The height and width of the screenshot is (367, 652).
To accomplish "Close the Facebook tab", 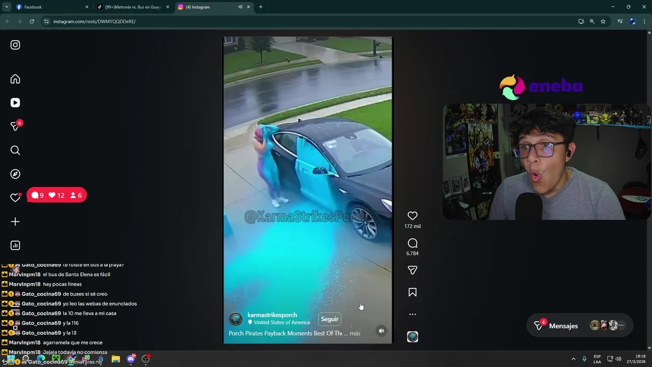I will click(x=87, y=7).
